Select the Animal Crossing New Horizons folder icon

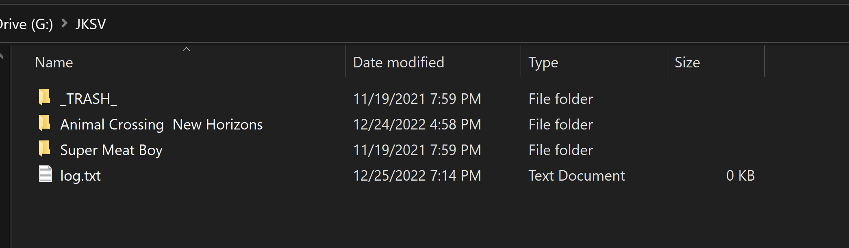[45, 123]
